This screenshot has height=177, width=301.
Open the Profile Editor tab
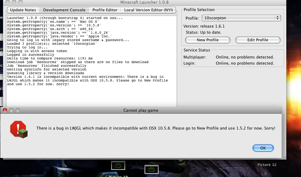(105, 10)
